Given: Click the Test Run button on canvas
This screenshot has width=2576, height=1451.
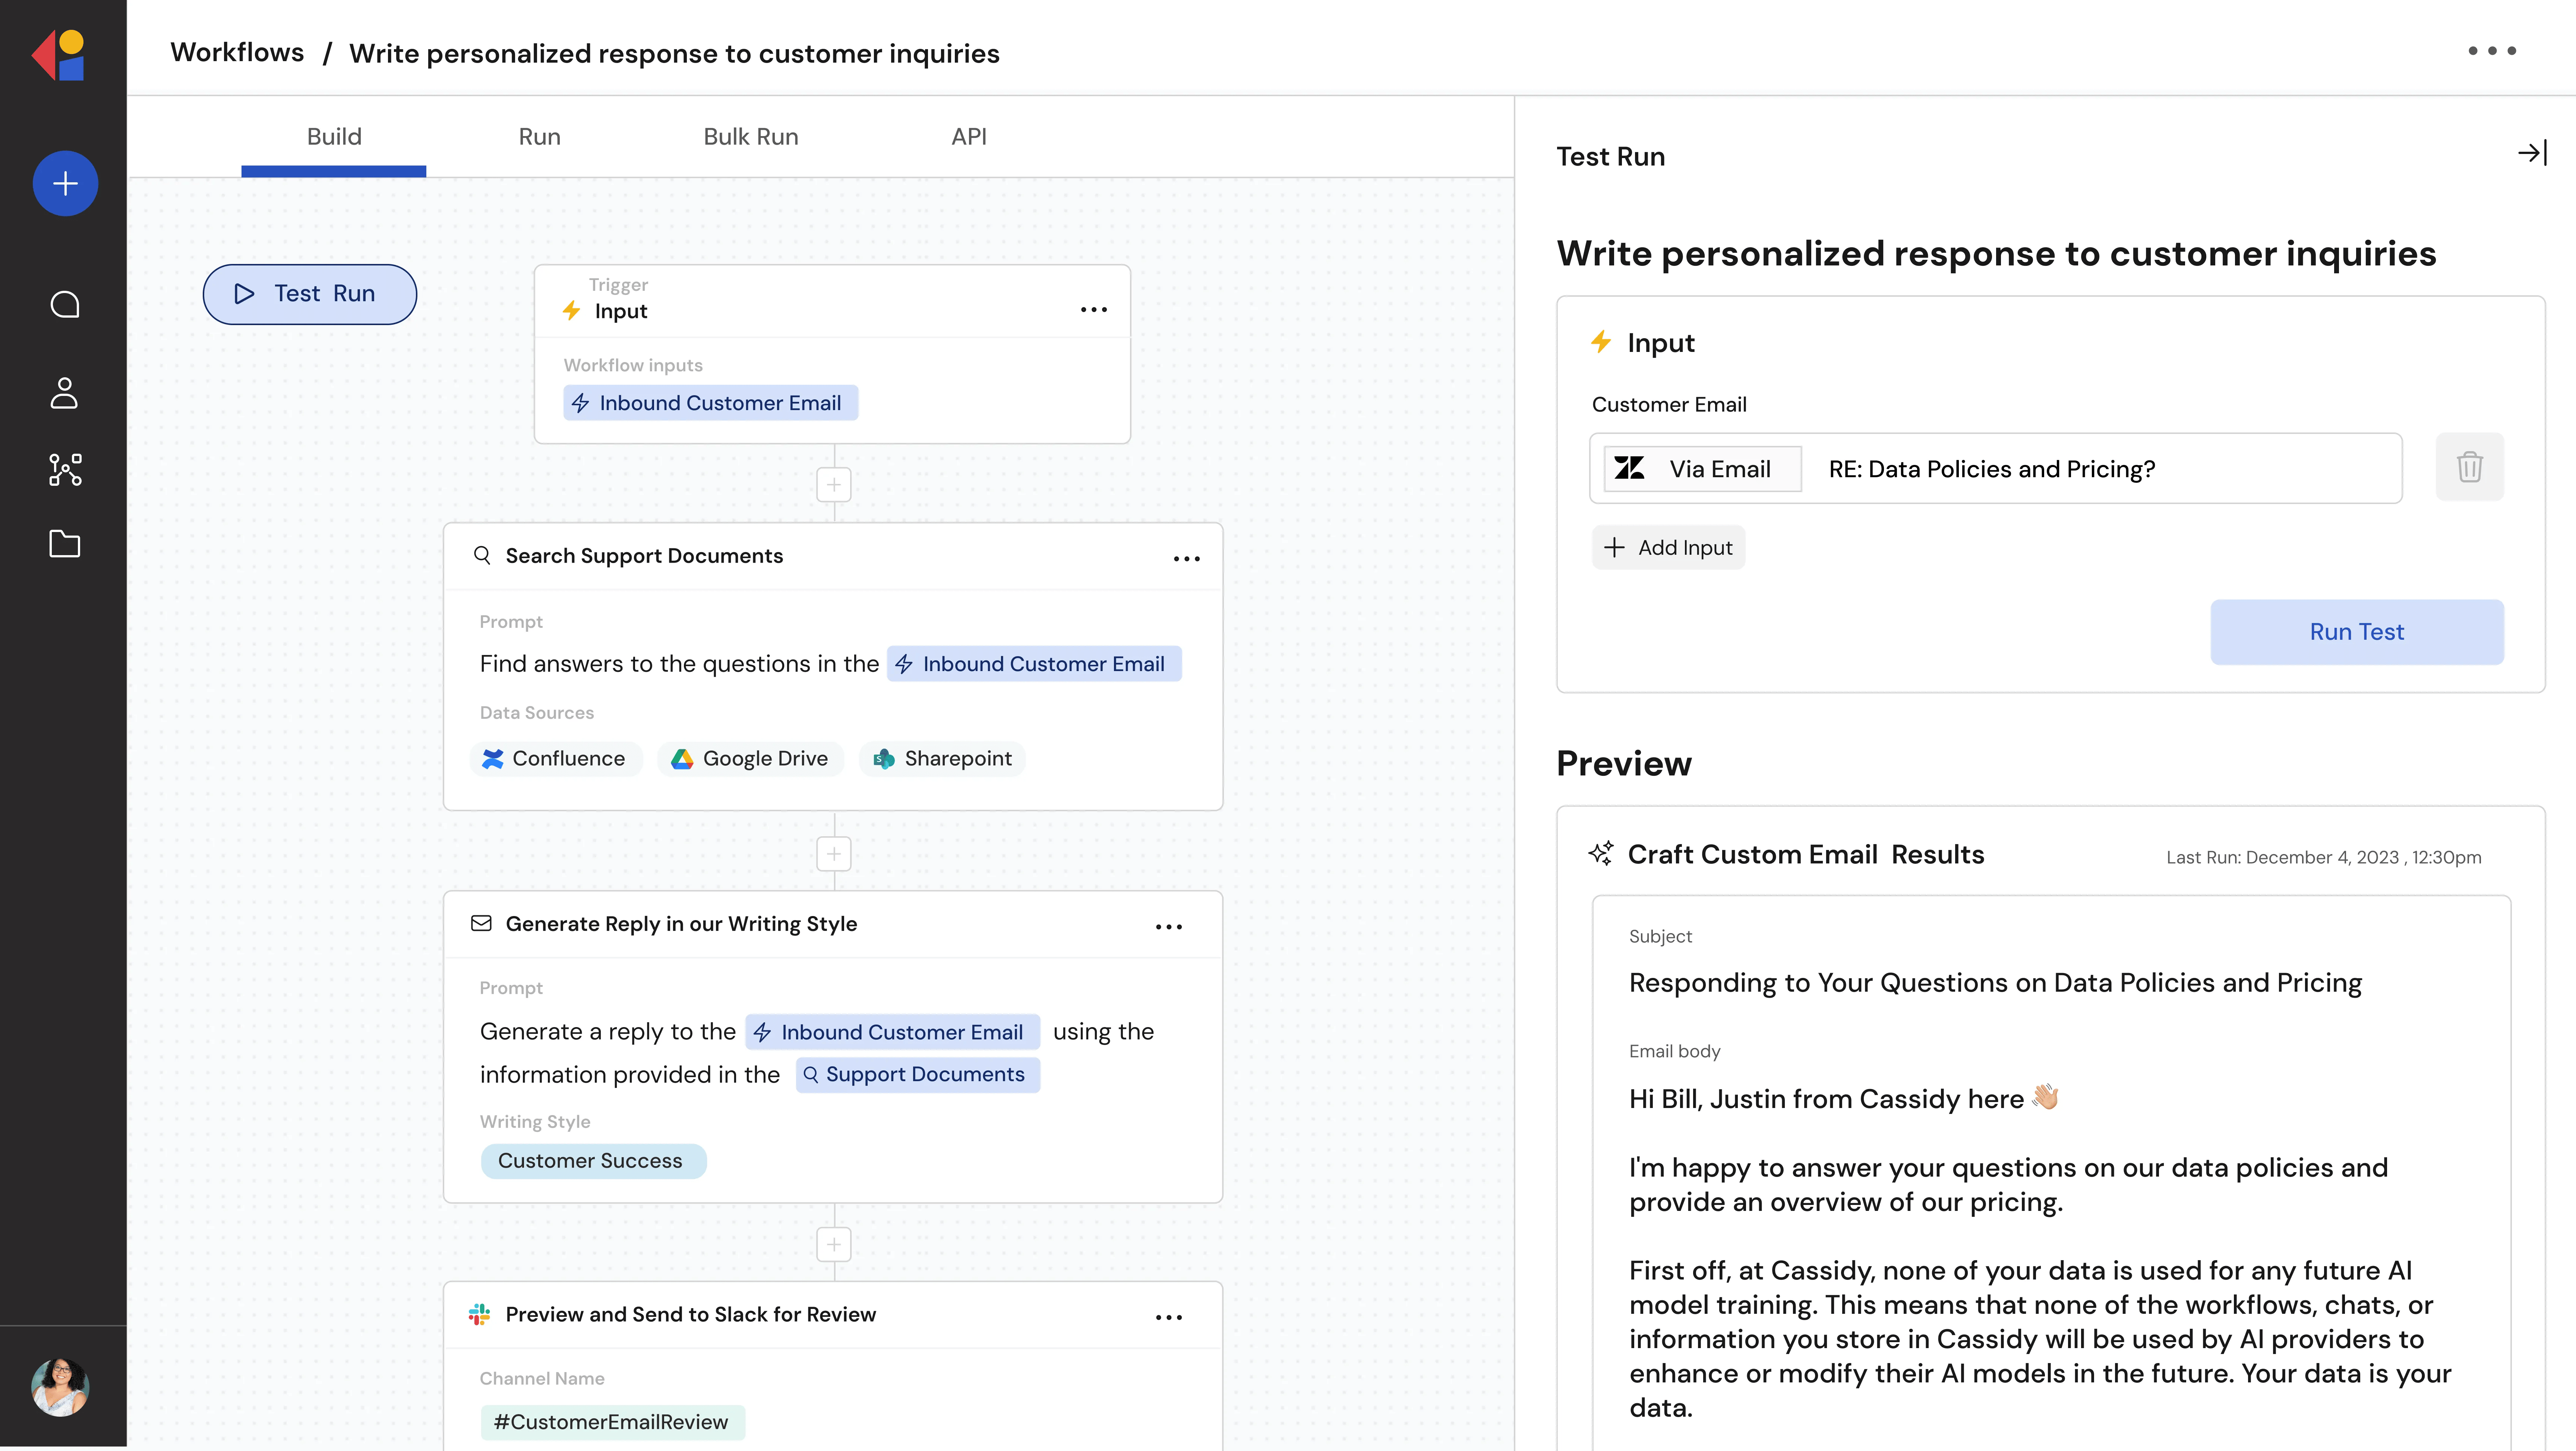Looking at the screenshot, I should pos(310,294).
